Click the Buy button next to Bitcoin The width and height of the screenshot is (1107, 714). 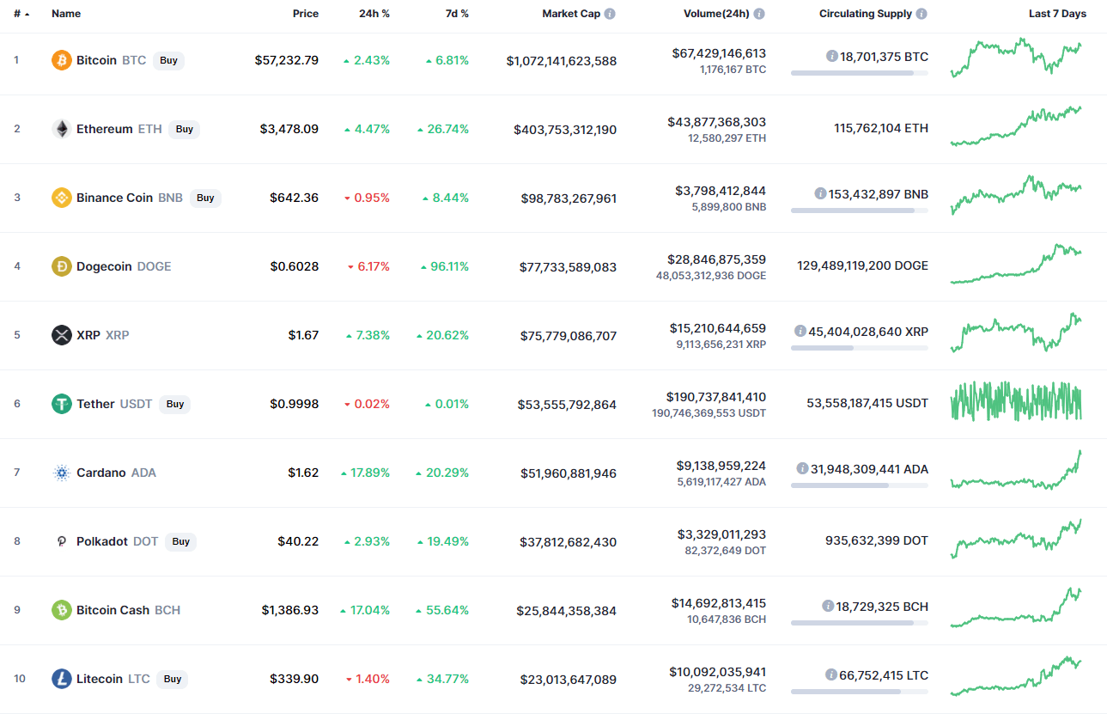point(169,60)
